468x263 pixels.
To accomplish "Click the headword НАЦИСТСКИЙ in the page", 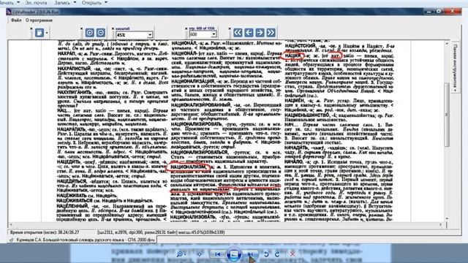I will [301, 45].
